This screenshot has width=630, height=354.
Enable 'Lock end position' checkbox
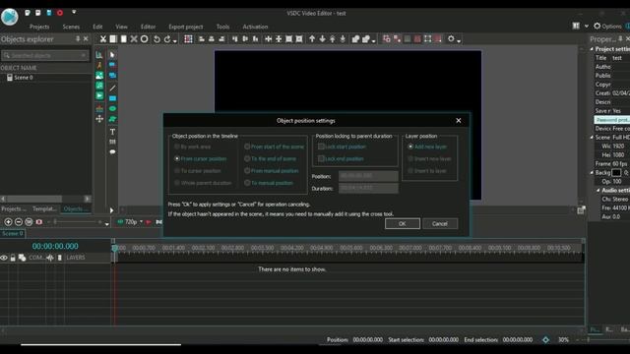click(x=321, y=158)
